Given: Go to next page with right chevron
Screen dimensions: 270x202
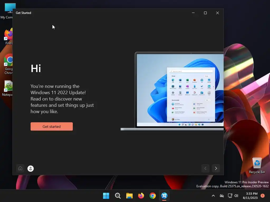Looking at the screenshot, I should click(216, 168).
